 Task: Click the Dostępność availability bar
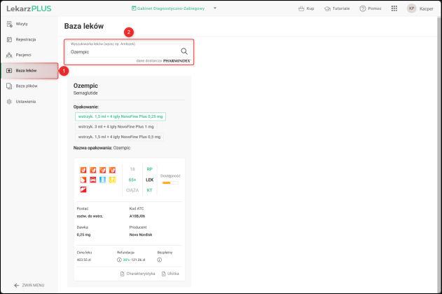click(170, 182)
